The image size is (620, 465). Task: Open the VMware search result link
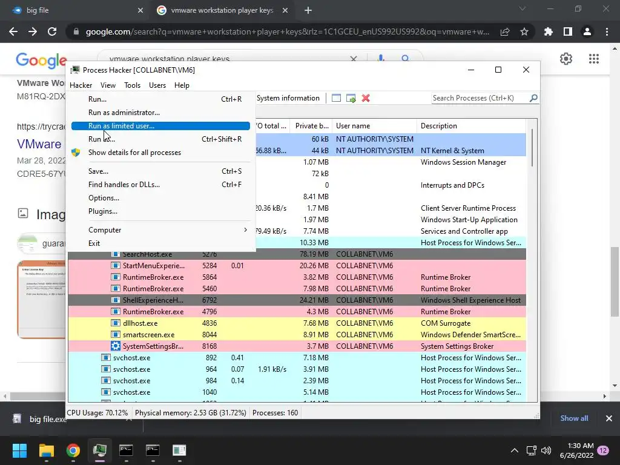tap(39, 144)
